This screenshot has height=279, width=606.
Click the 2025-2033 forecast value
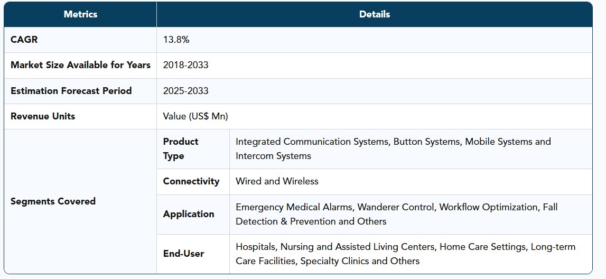point(185,91)
